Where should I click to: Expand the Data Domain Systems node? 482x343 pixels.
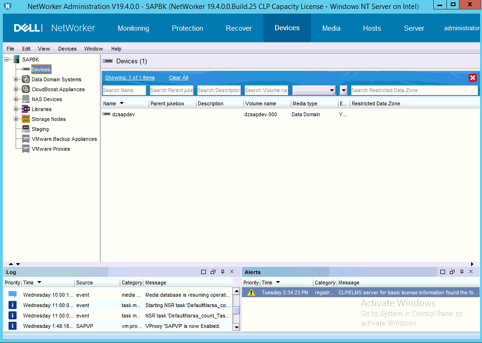tap(16, 79)
